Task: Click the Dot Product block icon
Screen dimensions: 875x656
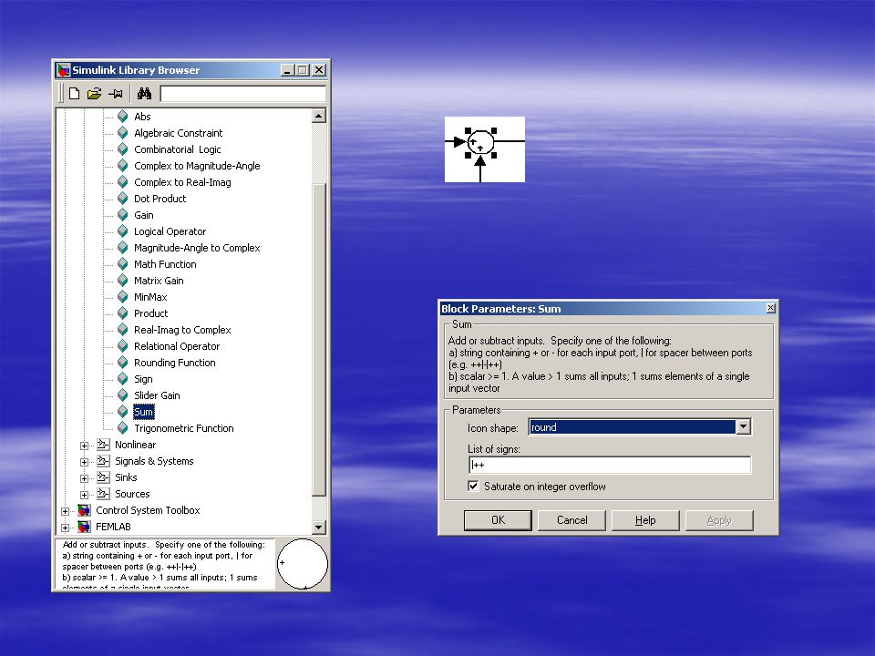Action: pos(123,198)
